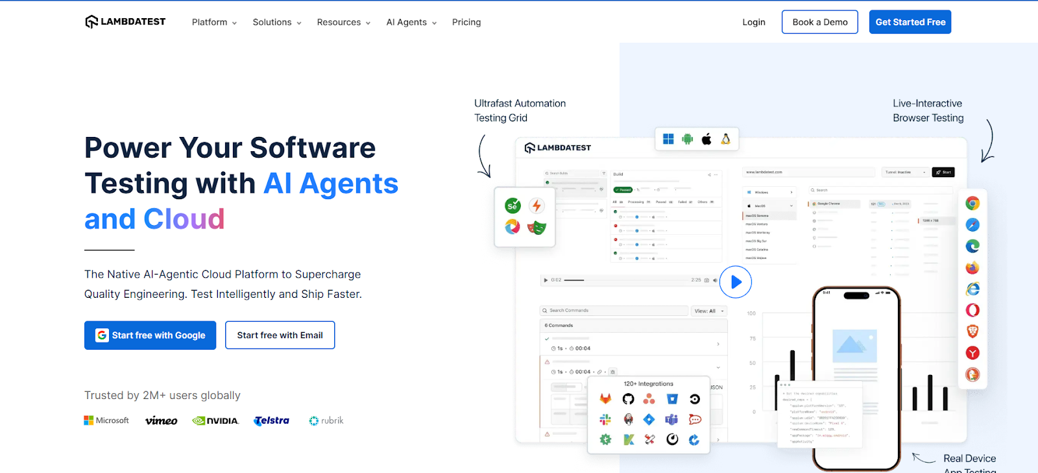
Task: Expand the Solutions menu
Action: pos(277,22)
